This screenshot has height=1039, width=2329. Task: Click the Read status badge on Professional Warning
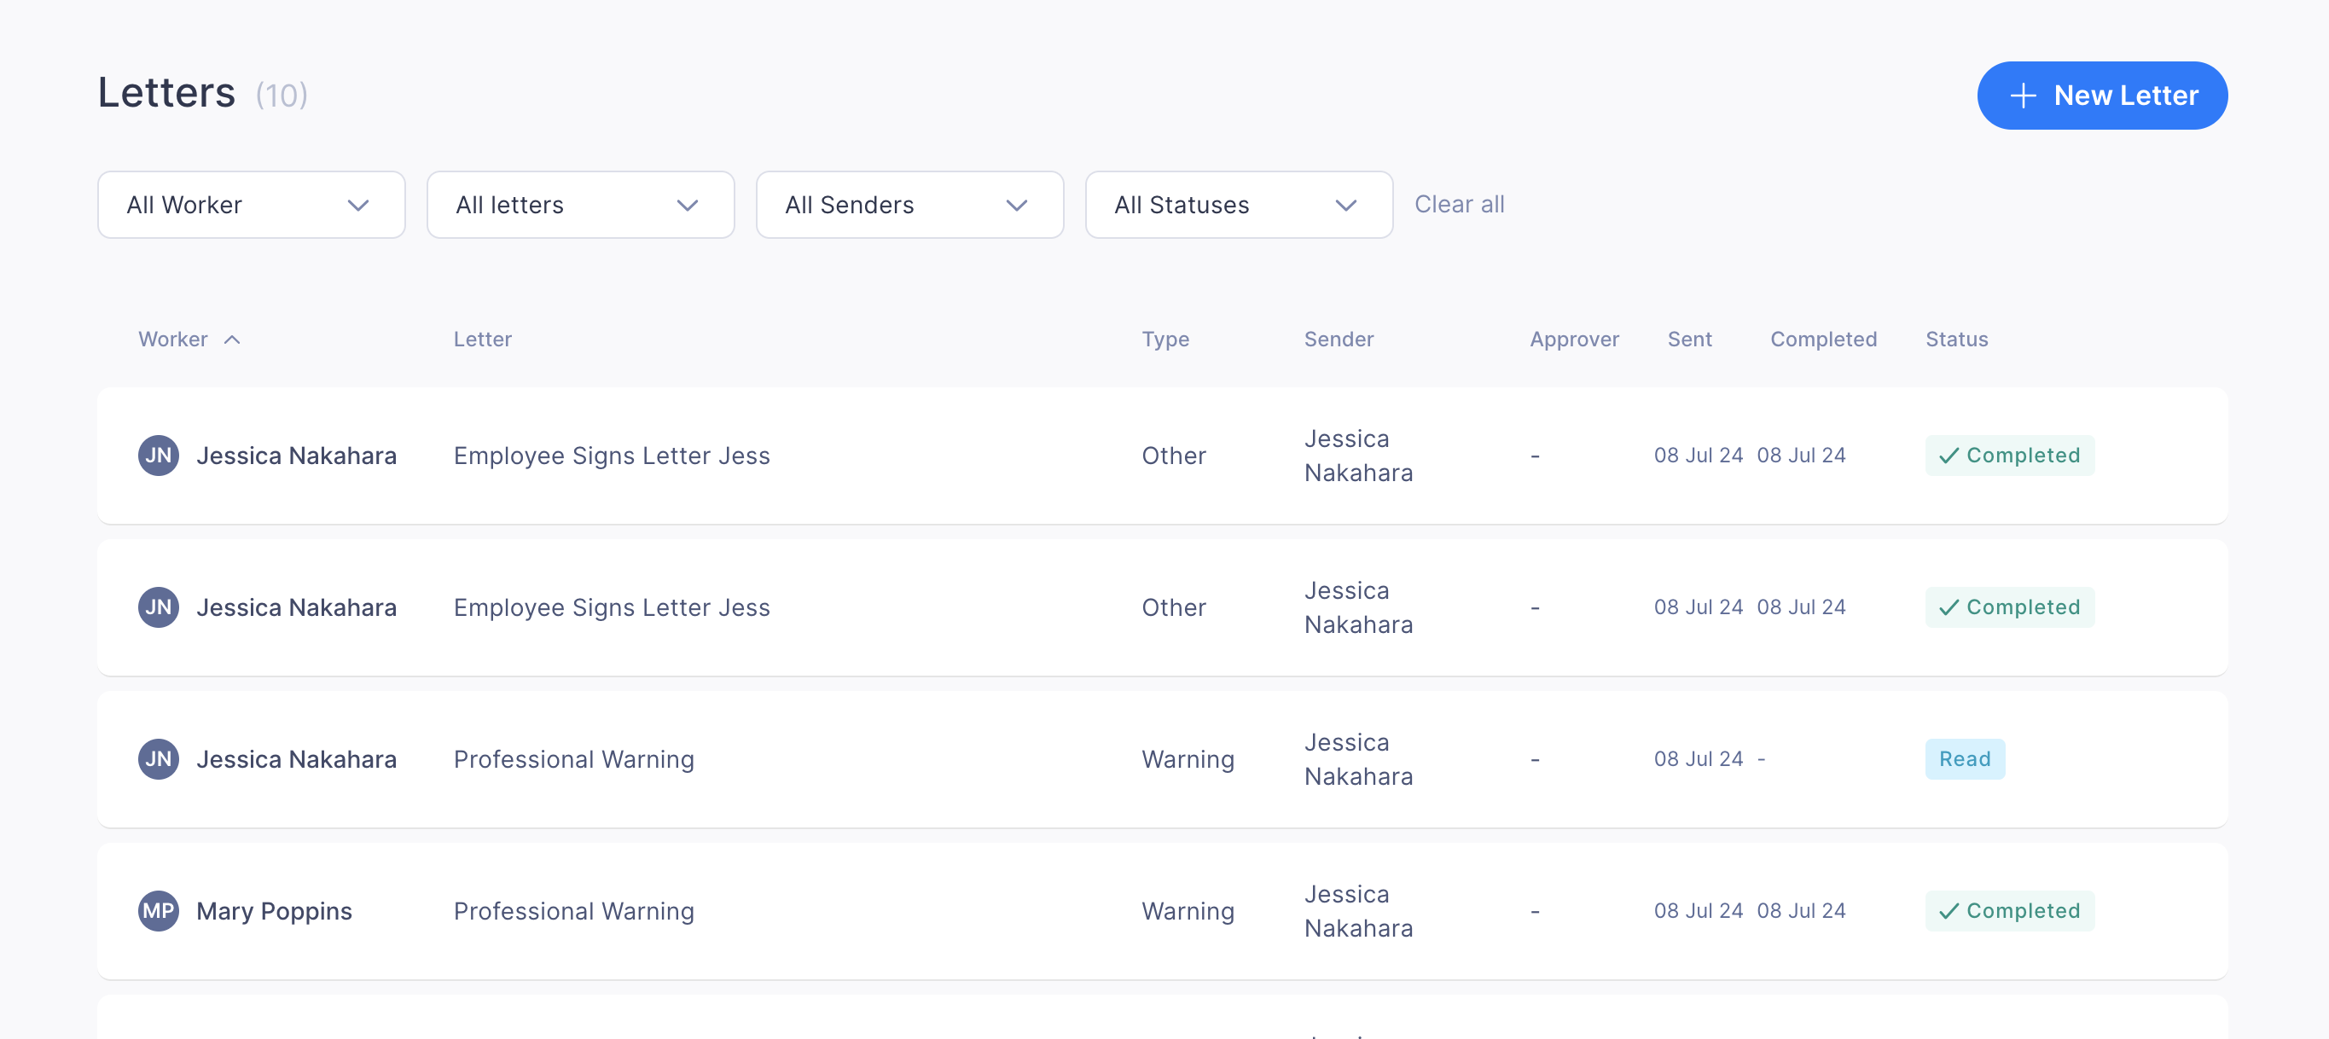pos(1965,757)
